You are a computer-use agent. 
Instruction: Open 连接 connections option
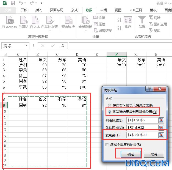pyautogui.click(x=99, y=18)
